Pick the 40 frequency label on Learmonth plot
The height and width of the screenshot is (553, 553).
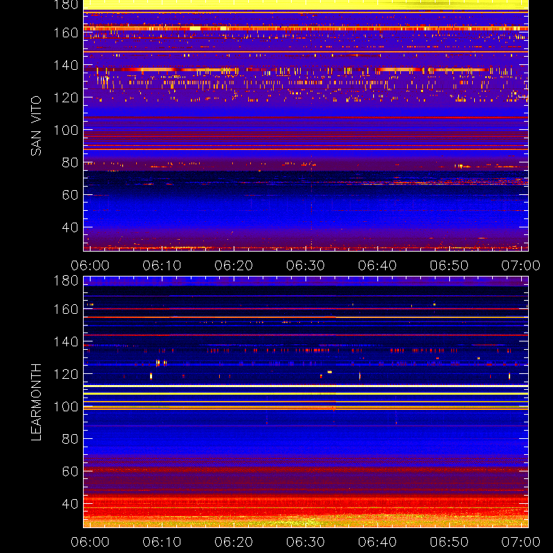tap(70, 504)
